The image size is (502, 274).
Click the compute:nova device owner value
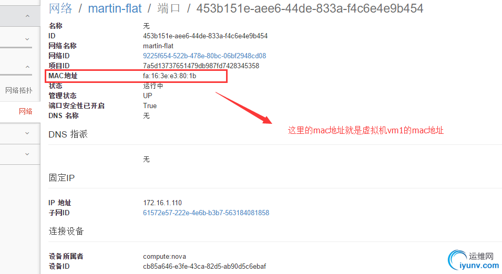[x=164, y=256]
